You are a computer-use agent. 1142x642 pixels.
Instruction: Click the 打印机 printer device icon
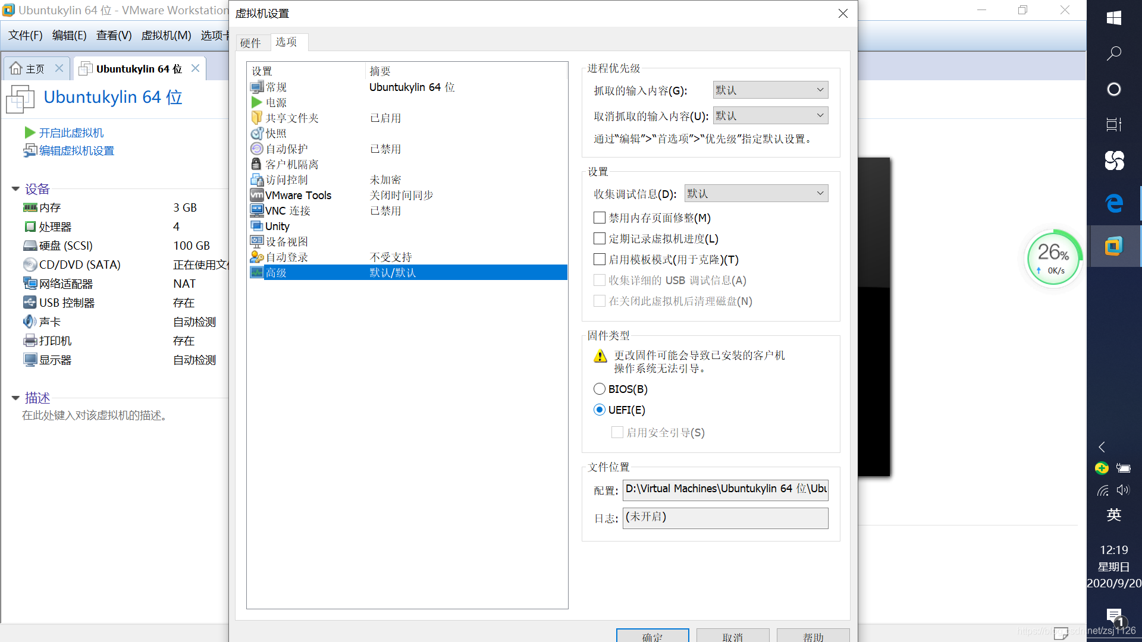coord(30,341)
